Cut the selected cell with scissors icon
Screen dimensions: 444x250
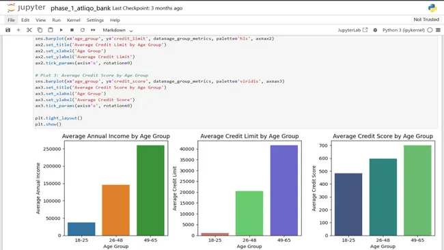(x=29, y=30)
